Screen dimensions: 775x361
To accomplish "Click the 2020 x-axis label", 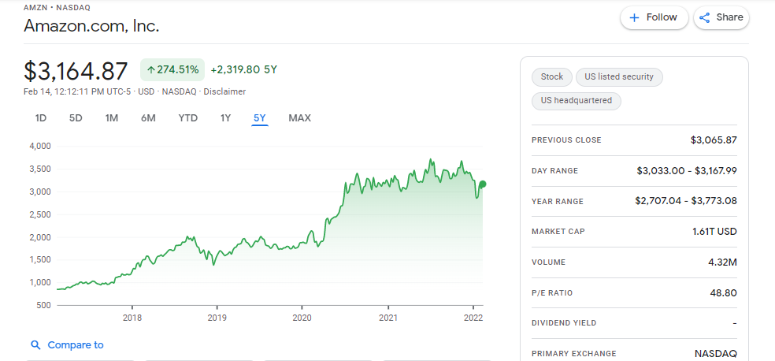I will pos(302,318).
